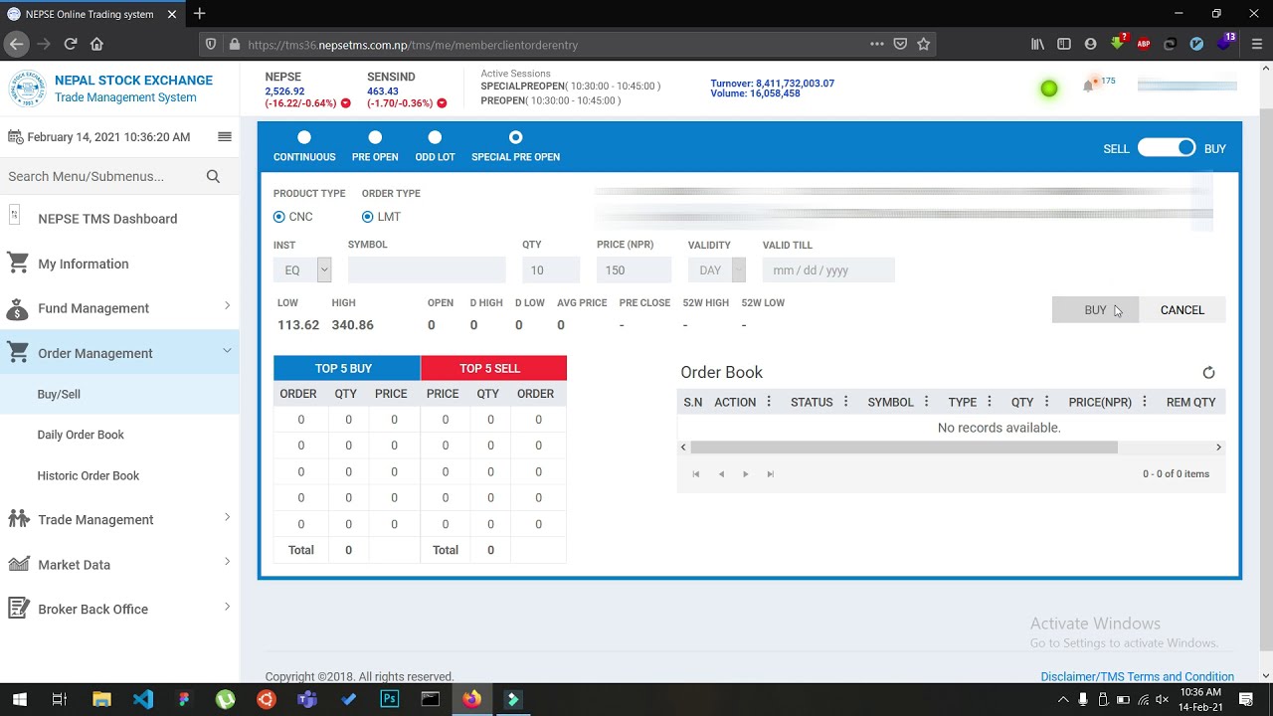Open File Explorer from taskbar
1273x716 pixels.
(x=101, y=699)
